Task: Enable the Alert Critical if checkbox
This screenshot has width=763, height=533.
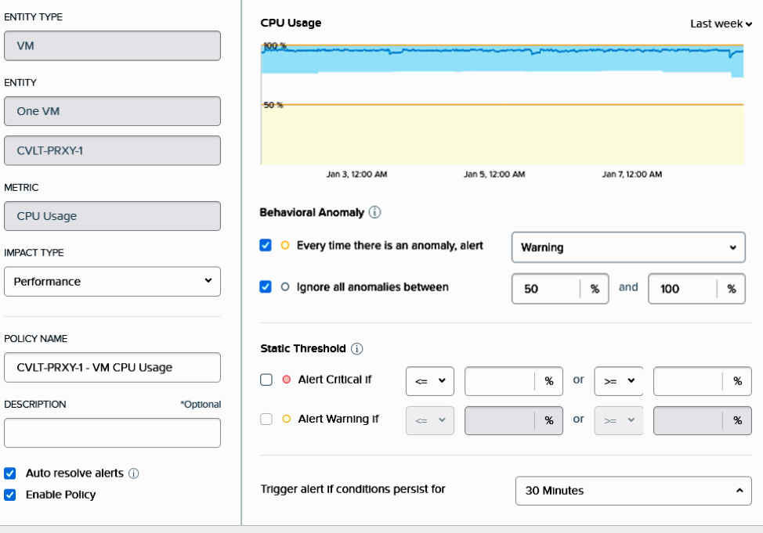Action: [266, 380]
